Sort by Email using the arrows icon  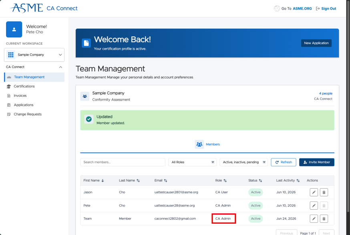[x=165, y=180]
